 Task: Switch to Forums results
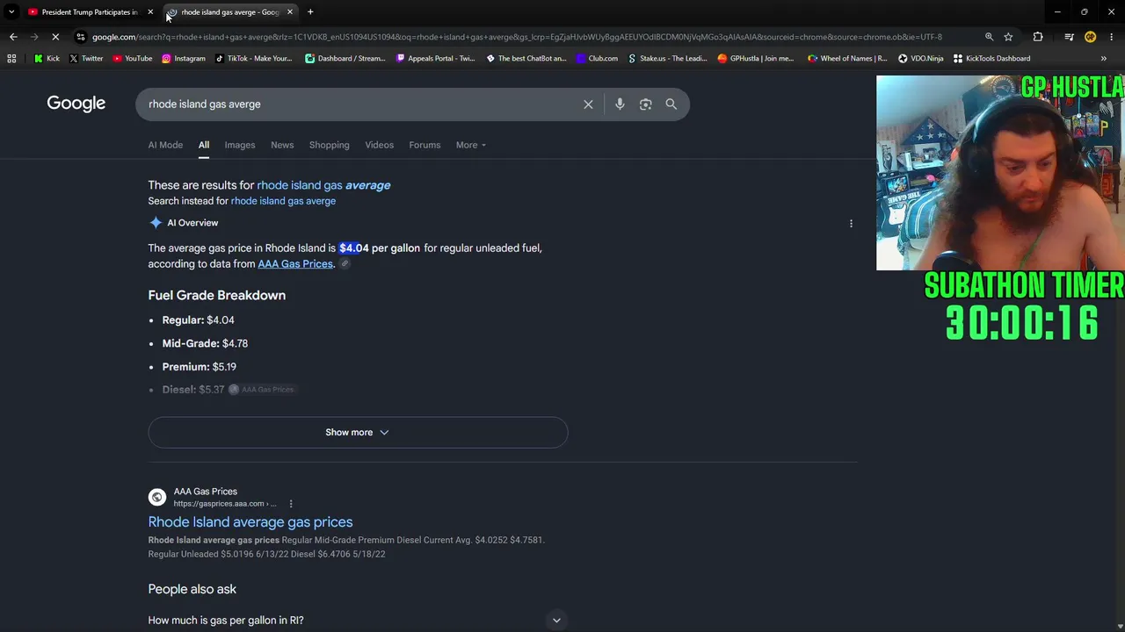click(425, 145)
